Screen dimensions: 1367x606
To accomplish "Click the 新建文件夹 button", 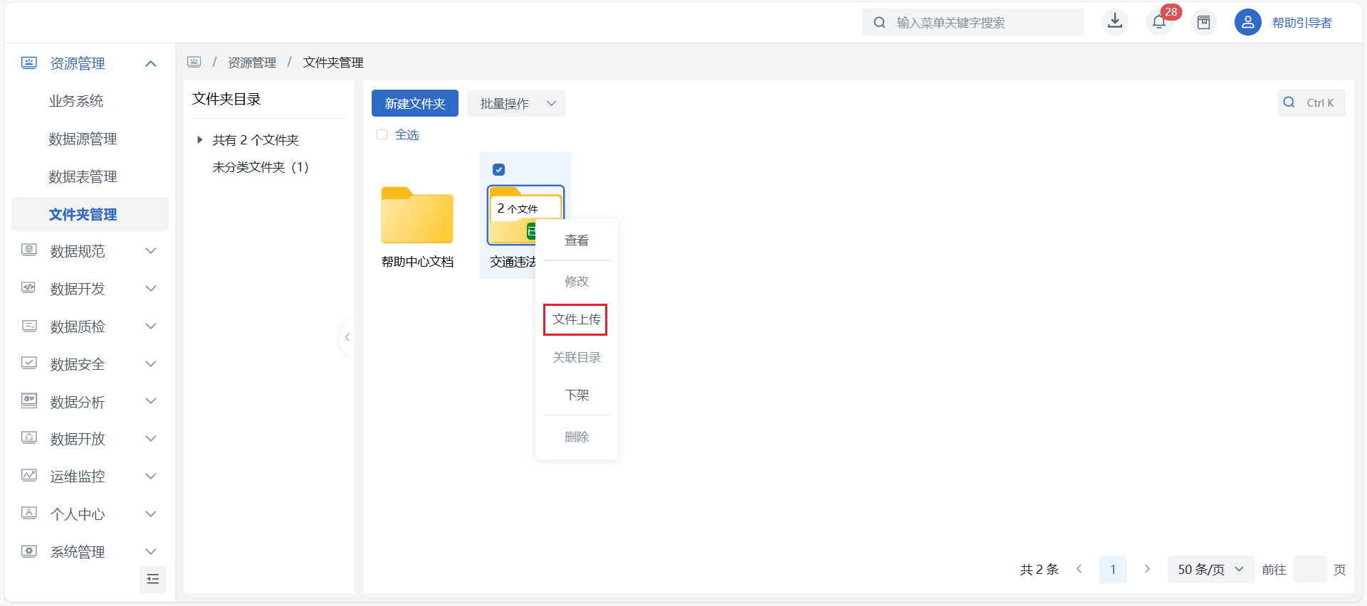I will [414, 104].
